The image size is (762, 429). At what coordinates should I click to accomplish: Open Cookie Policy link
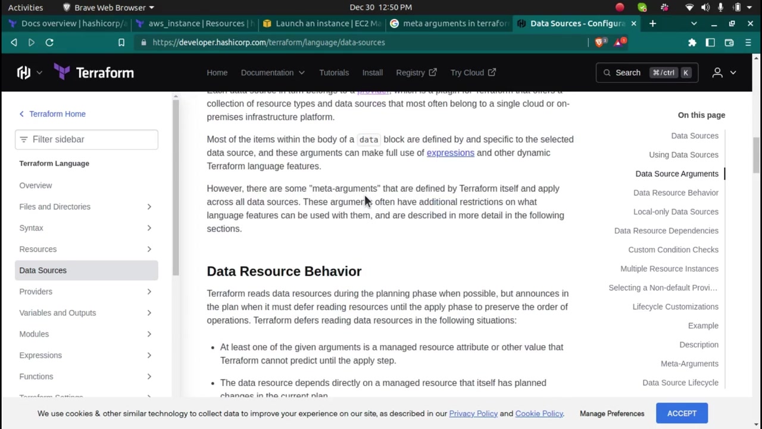coord(539,414)
